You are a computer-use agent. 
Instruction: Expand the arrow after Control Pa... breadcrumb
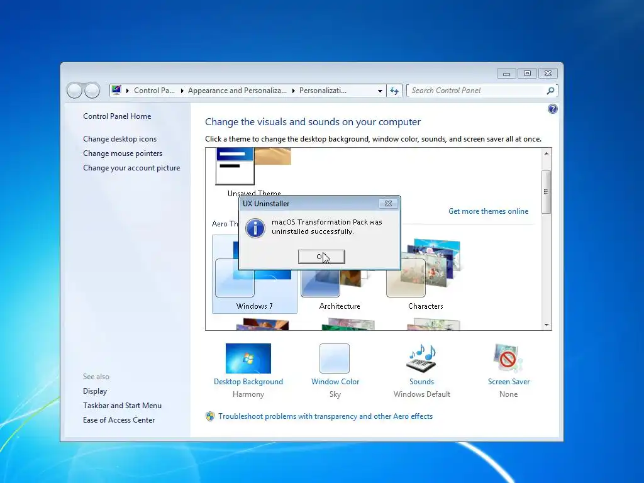tap(182, 91)
